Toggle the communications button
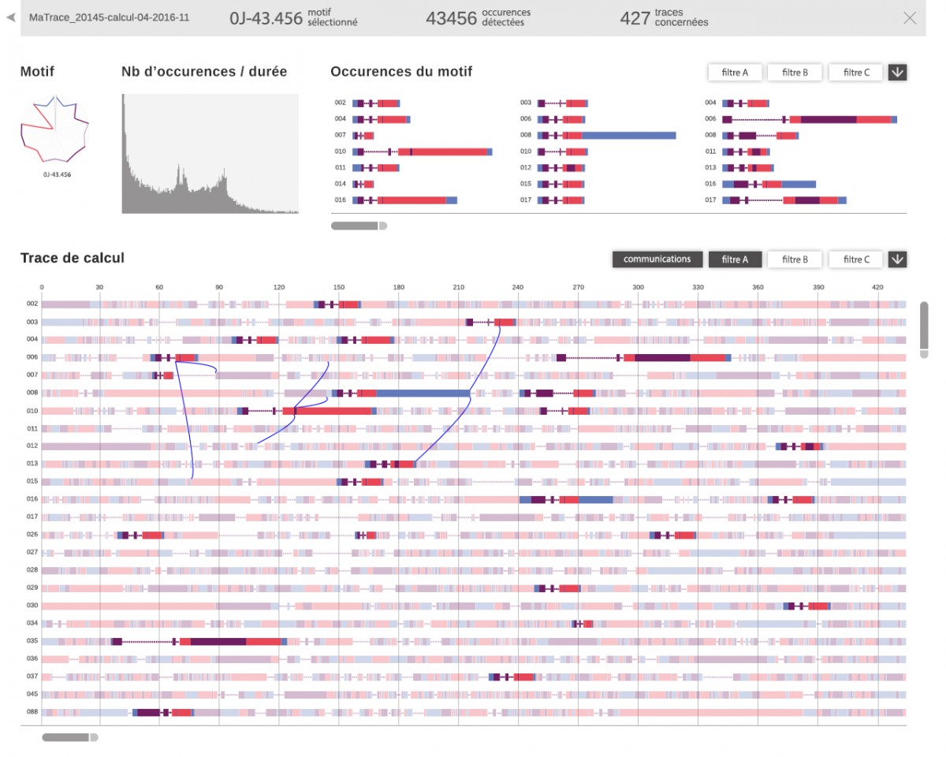The width and height of the screenshot is (946, 757). pyautogui.click(x=657, y=259)
